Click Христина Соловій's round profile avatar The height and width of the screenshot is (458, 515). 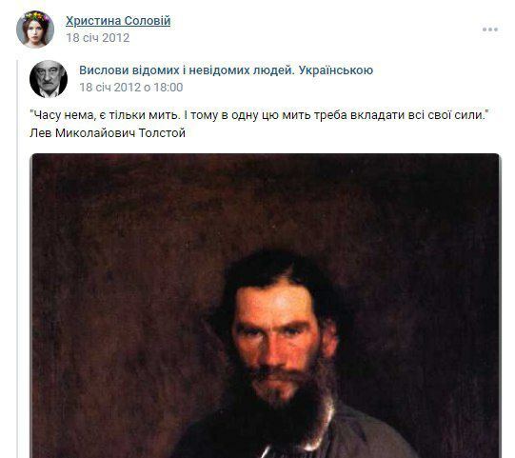(35, 30)
